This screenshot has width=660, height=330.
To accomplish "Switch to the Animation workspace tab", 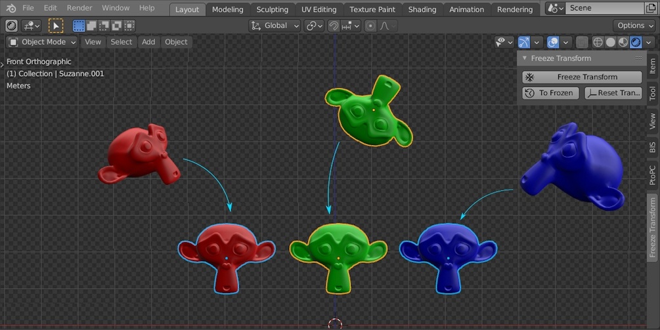I will (466, 9).
